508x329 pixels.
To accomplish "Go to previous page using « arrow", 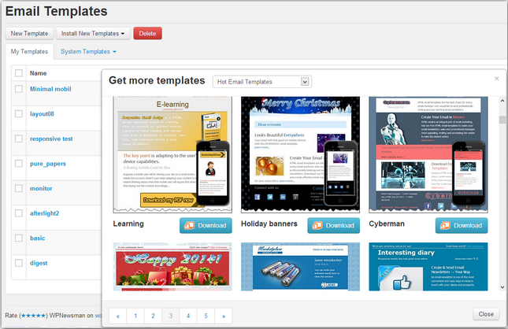I will 118,316.
